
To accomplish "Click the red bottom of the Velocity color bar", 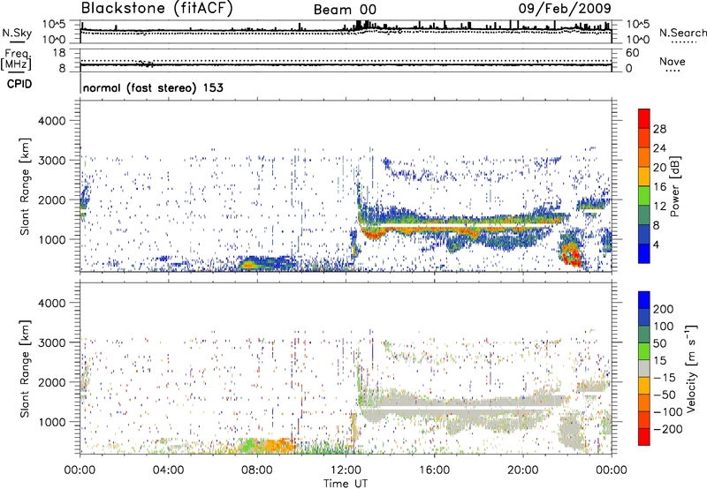I will click(x=644, y=436).
